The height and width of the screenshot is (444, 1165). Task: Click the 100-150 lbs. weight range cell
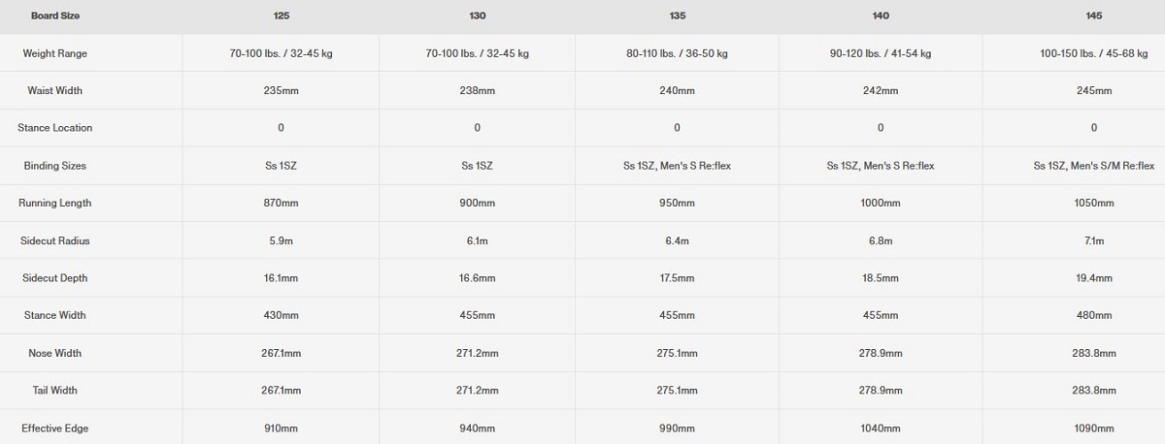(1094, 53)
